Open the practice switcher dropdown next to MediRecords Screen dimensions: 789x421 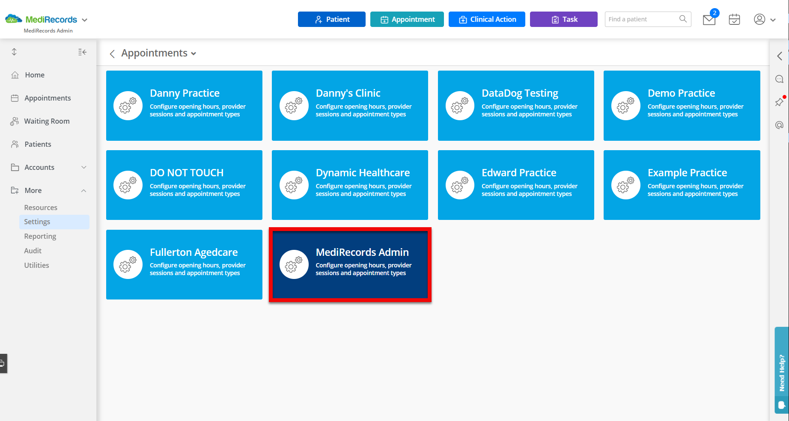84,20
